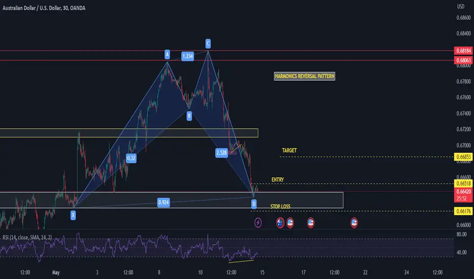Click the 0.924 ratio label
Screen dimensions: 474x279
click(164, 202)
